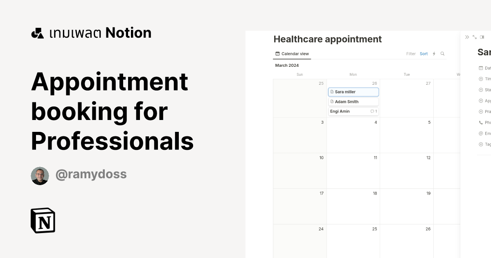Screen dimensions: 491x258
Task: Click the Sort option
Action: pos(423,54)
